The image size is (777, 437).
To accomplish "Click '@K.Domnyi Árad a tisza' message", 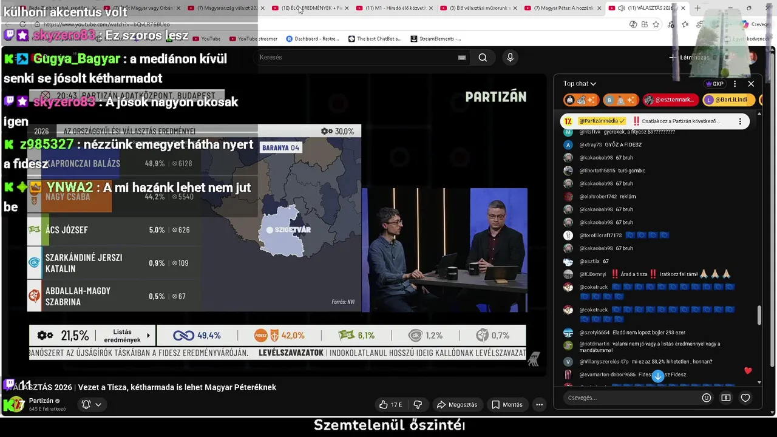I will [647, 274].
